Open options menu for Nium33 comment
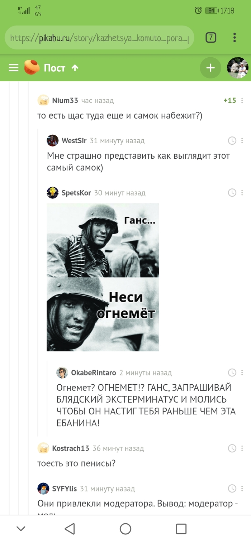This screenshot has height=543, width=251. [242, 101]
